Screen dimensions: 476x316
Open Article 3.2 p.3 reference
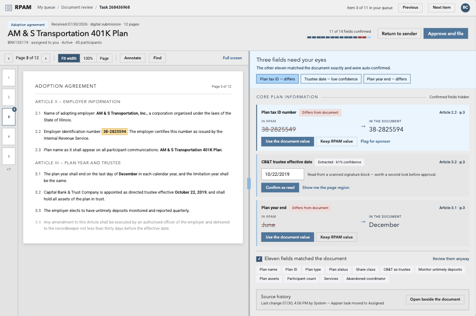[x=452, y=162]
